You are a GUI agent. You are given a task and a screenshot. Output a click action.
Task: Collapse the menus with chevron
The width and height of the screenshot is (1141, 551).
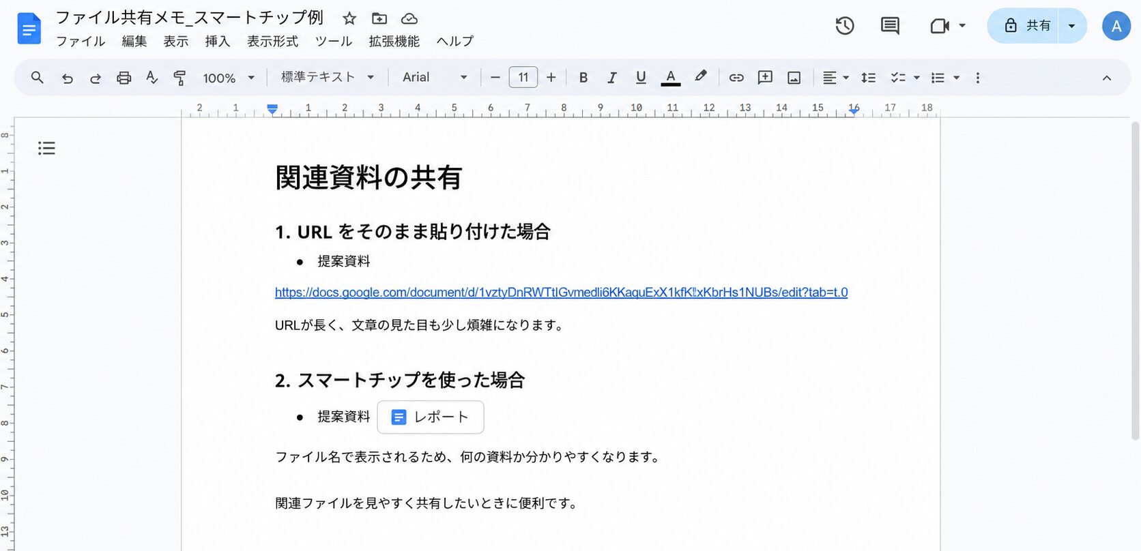[x=1107, y=78]
